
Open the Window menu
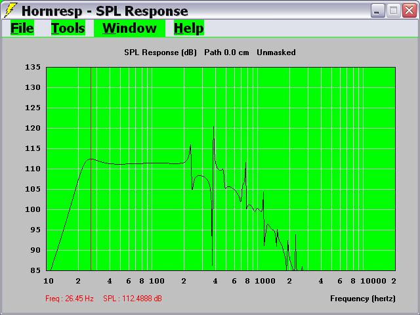130,28
